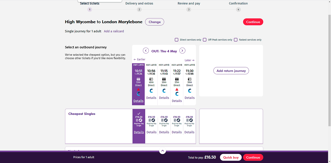Image resolution: width=331 pixels, height=163 pixels.
Task: Enable Direct services only checkbox
Action: click(177, 40)
